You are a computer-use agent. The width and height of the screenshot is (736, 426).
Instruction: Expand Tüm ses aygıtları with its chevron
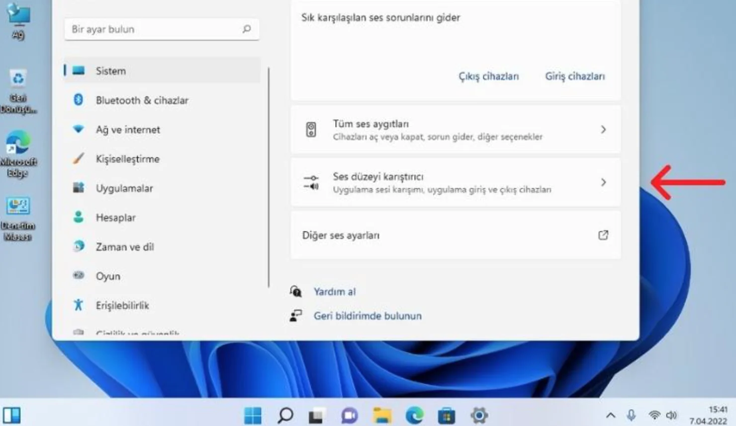[603, 130]
